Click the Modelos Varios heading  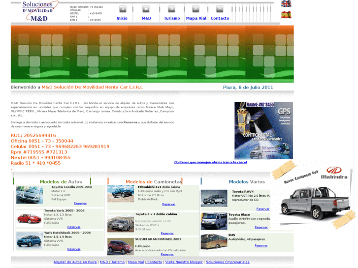pyautogui.click(x=247, y=182)
